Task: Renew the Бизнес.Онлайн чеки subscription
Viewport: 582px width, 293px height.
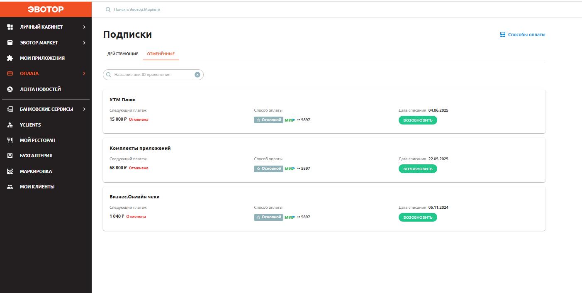Action: click(418, 217)
